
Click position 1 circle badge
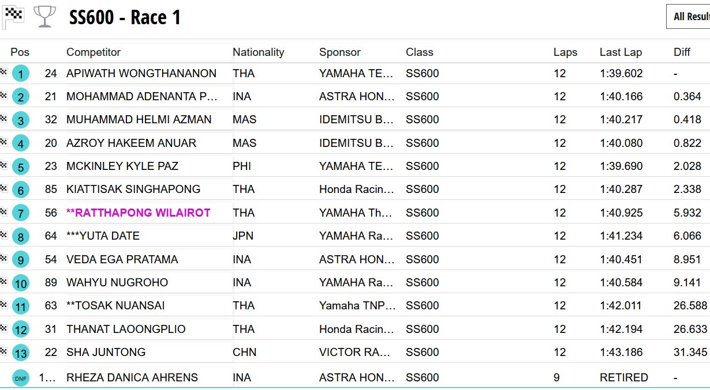[x=21, y=74]
